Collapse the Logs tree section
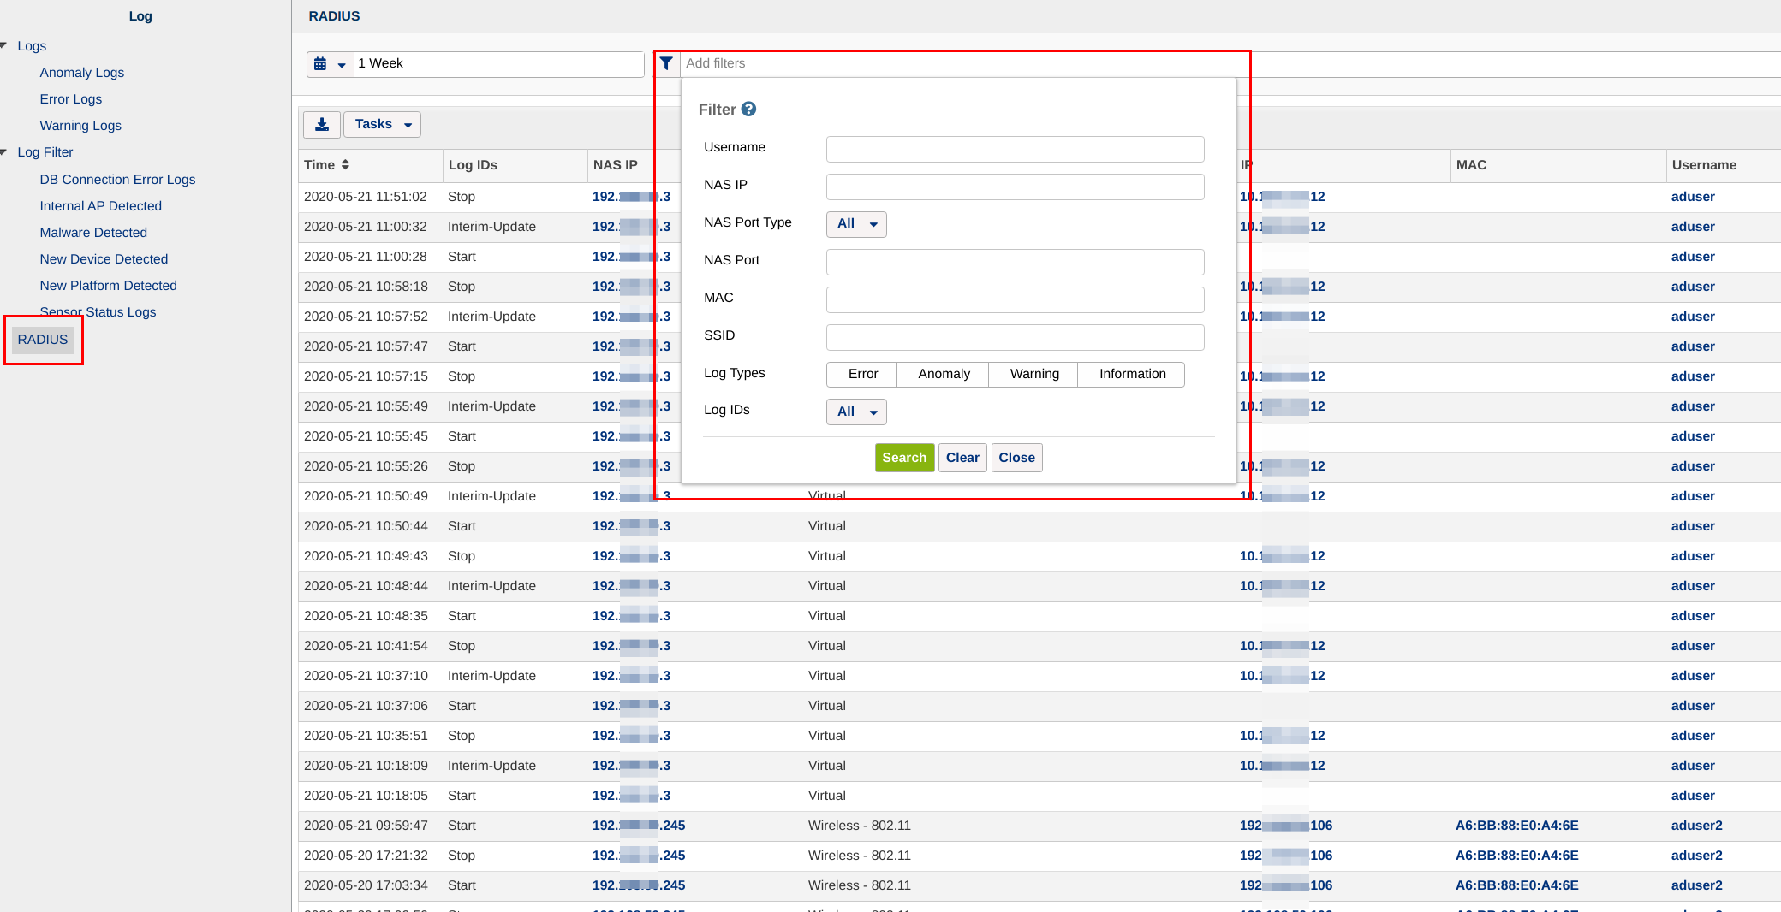 pyautogui.click(x=5, y=45)
